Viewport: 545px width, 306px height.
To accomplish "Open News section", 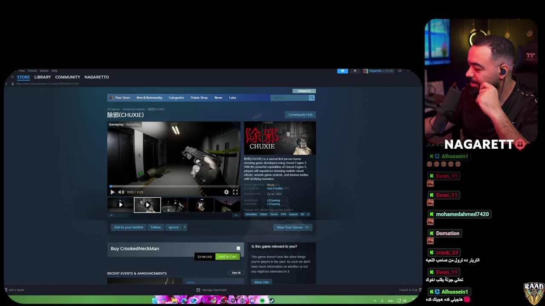I will pos(218,98).
